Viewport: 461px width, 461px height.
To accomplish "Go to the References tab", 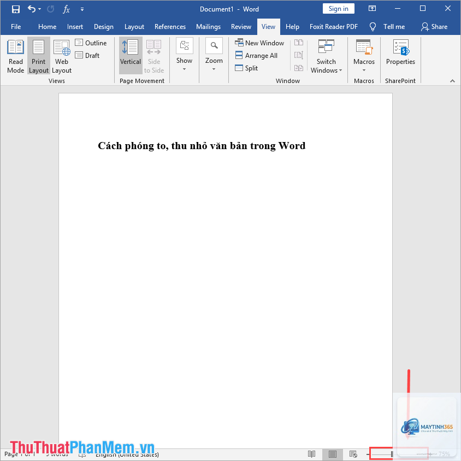I will tap(170, 27).
